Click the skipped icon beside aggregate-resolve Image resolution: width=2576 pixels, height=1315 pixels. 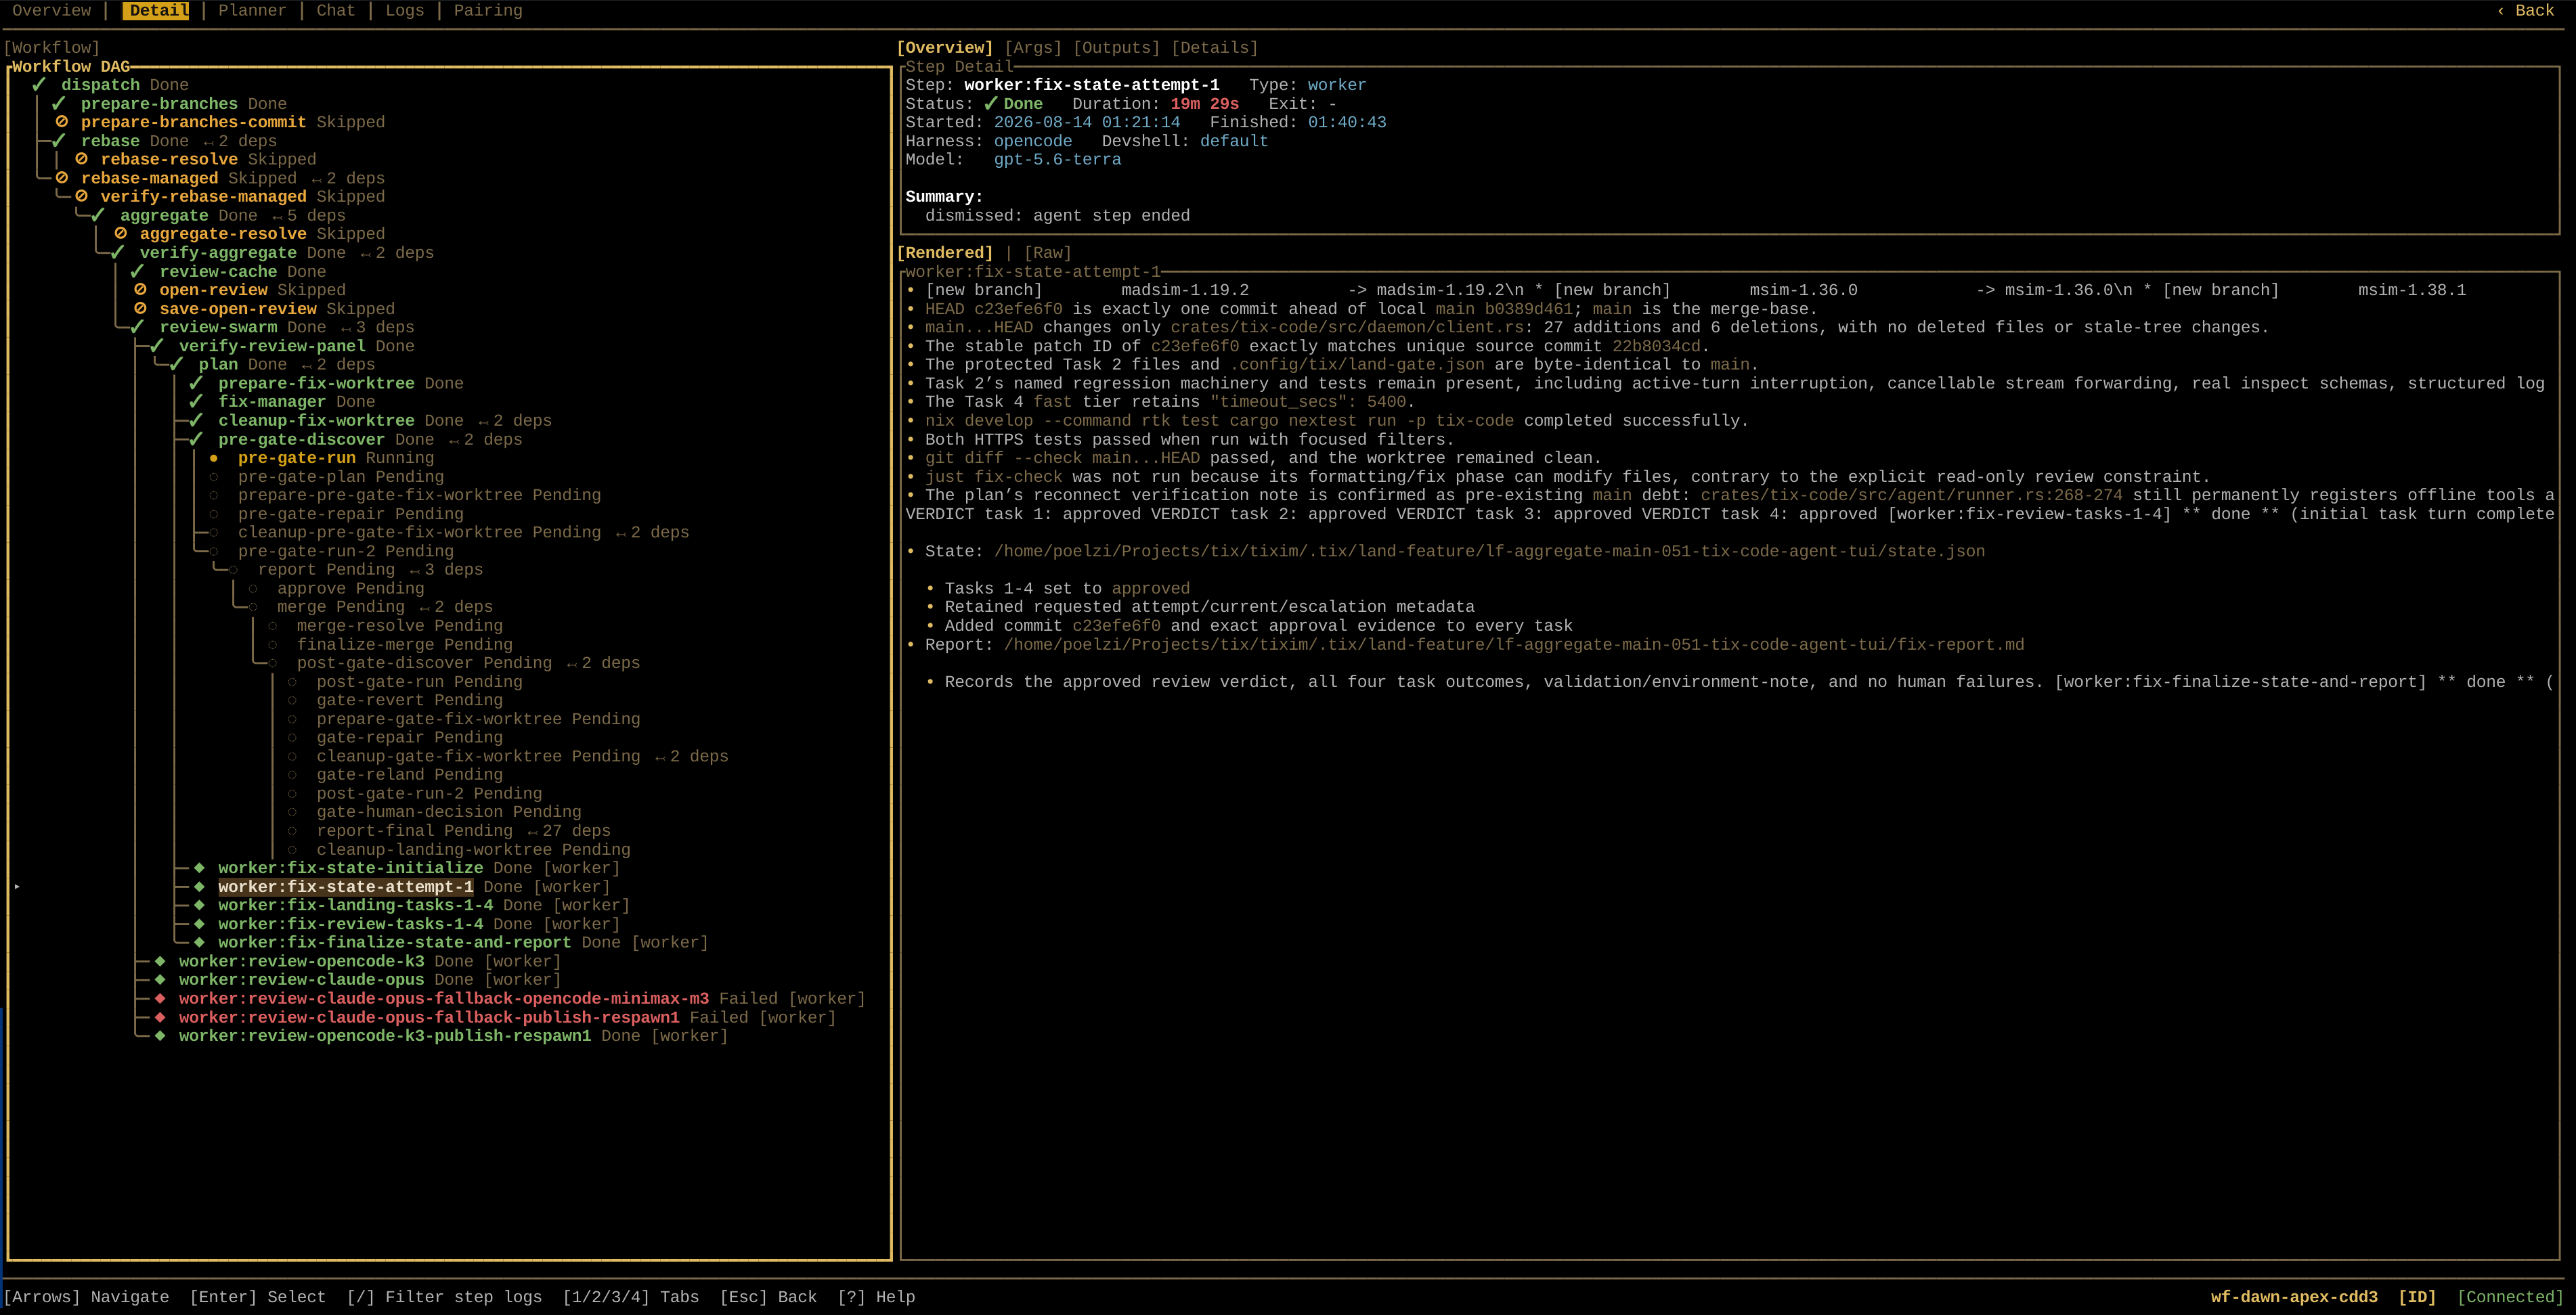click(x=120, y=234)
